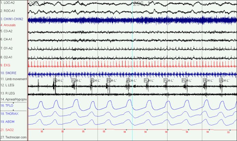The height and width of the screenshot is (141, 237).
Task: Select the THORAX channel label
Action: 9,114
